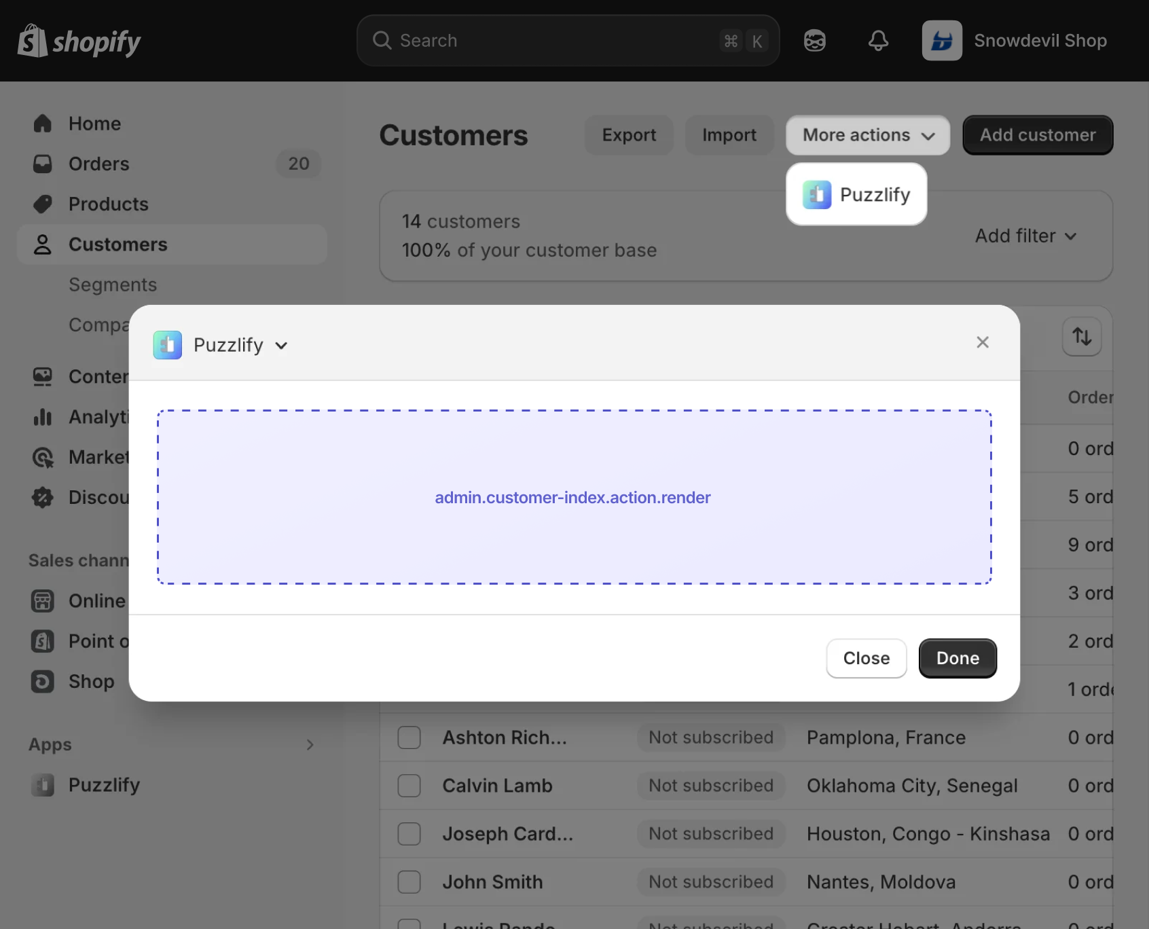The width and height of the screenshot is (1149, 929).
Task: Click Pamplona, France location cell
Action: (886, 737)
